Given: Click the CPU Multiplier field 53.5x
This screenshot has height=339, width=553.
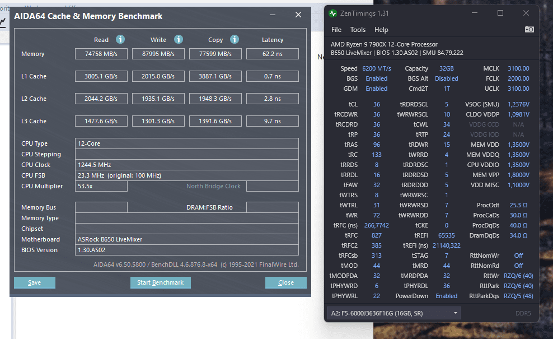Looking at the screenshot, I should (101, 186).
